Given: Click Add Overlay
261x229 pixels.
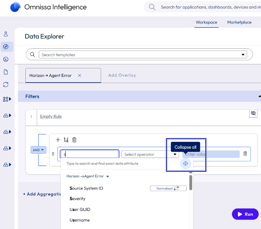Looking at the screenshot, I should 122,75.
